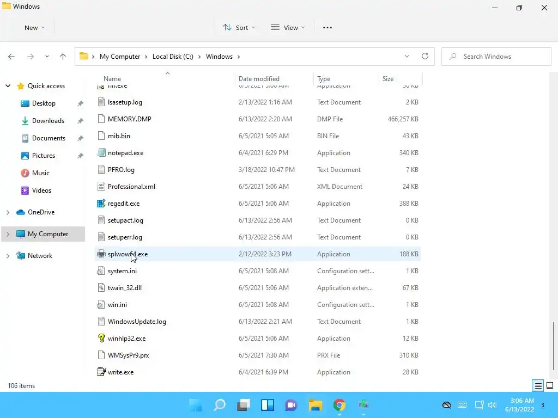Select the Professional.xml file icon

[x=101, y=187]
